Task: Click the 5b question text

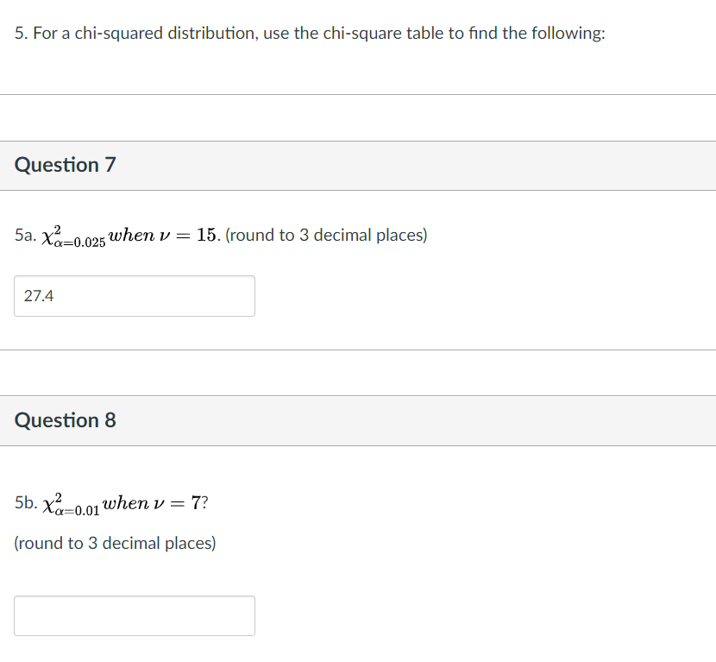Action: (112, 502)
